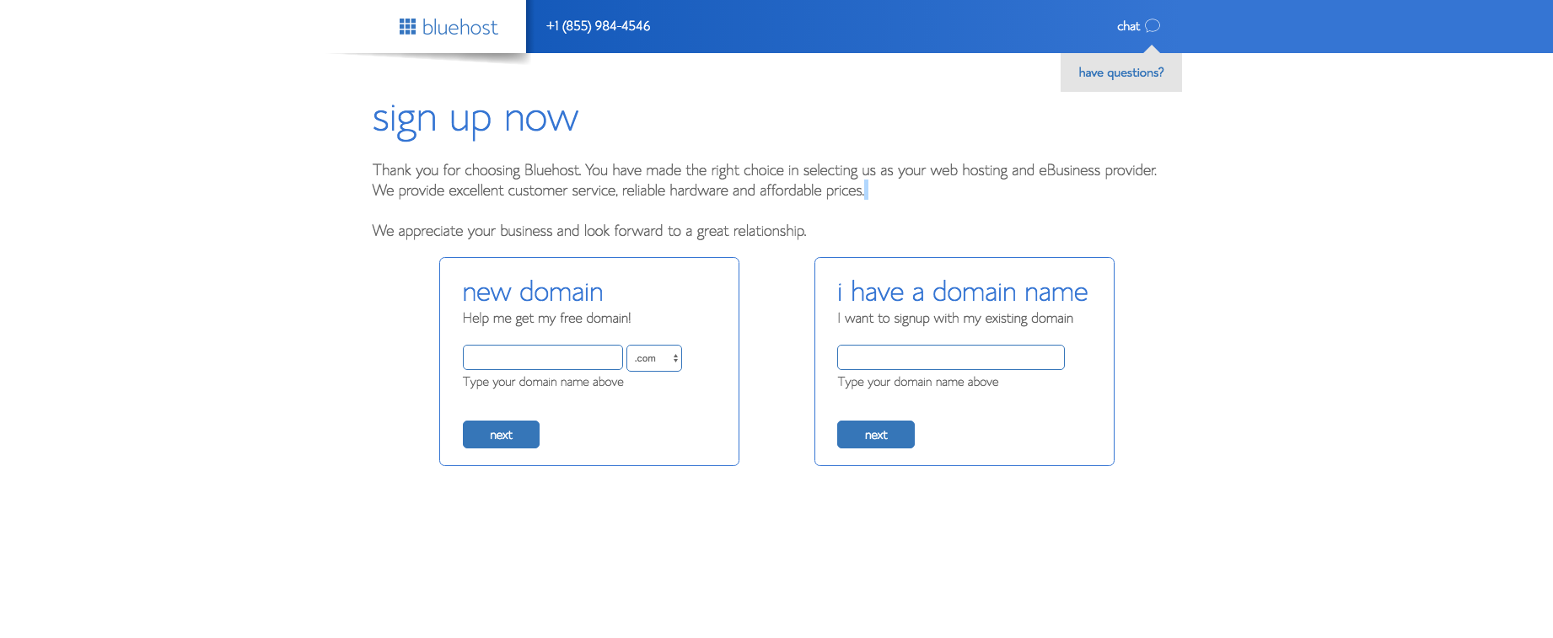Image resolution: width=1553 pixels, height=638 pixels.
Task: Click 'Type your domain name above' in new domain card
Action: pos(543,382)
